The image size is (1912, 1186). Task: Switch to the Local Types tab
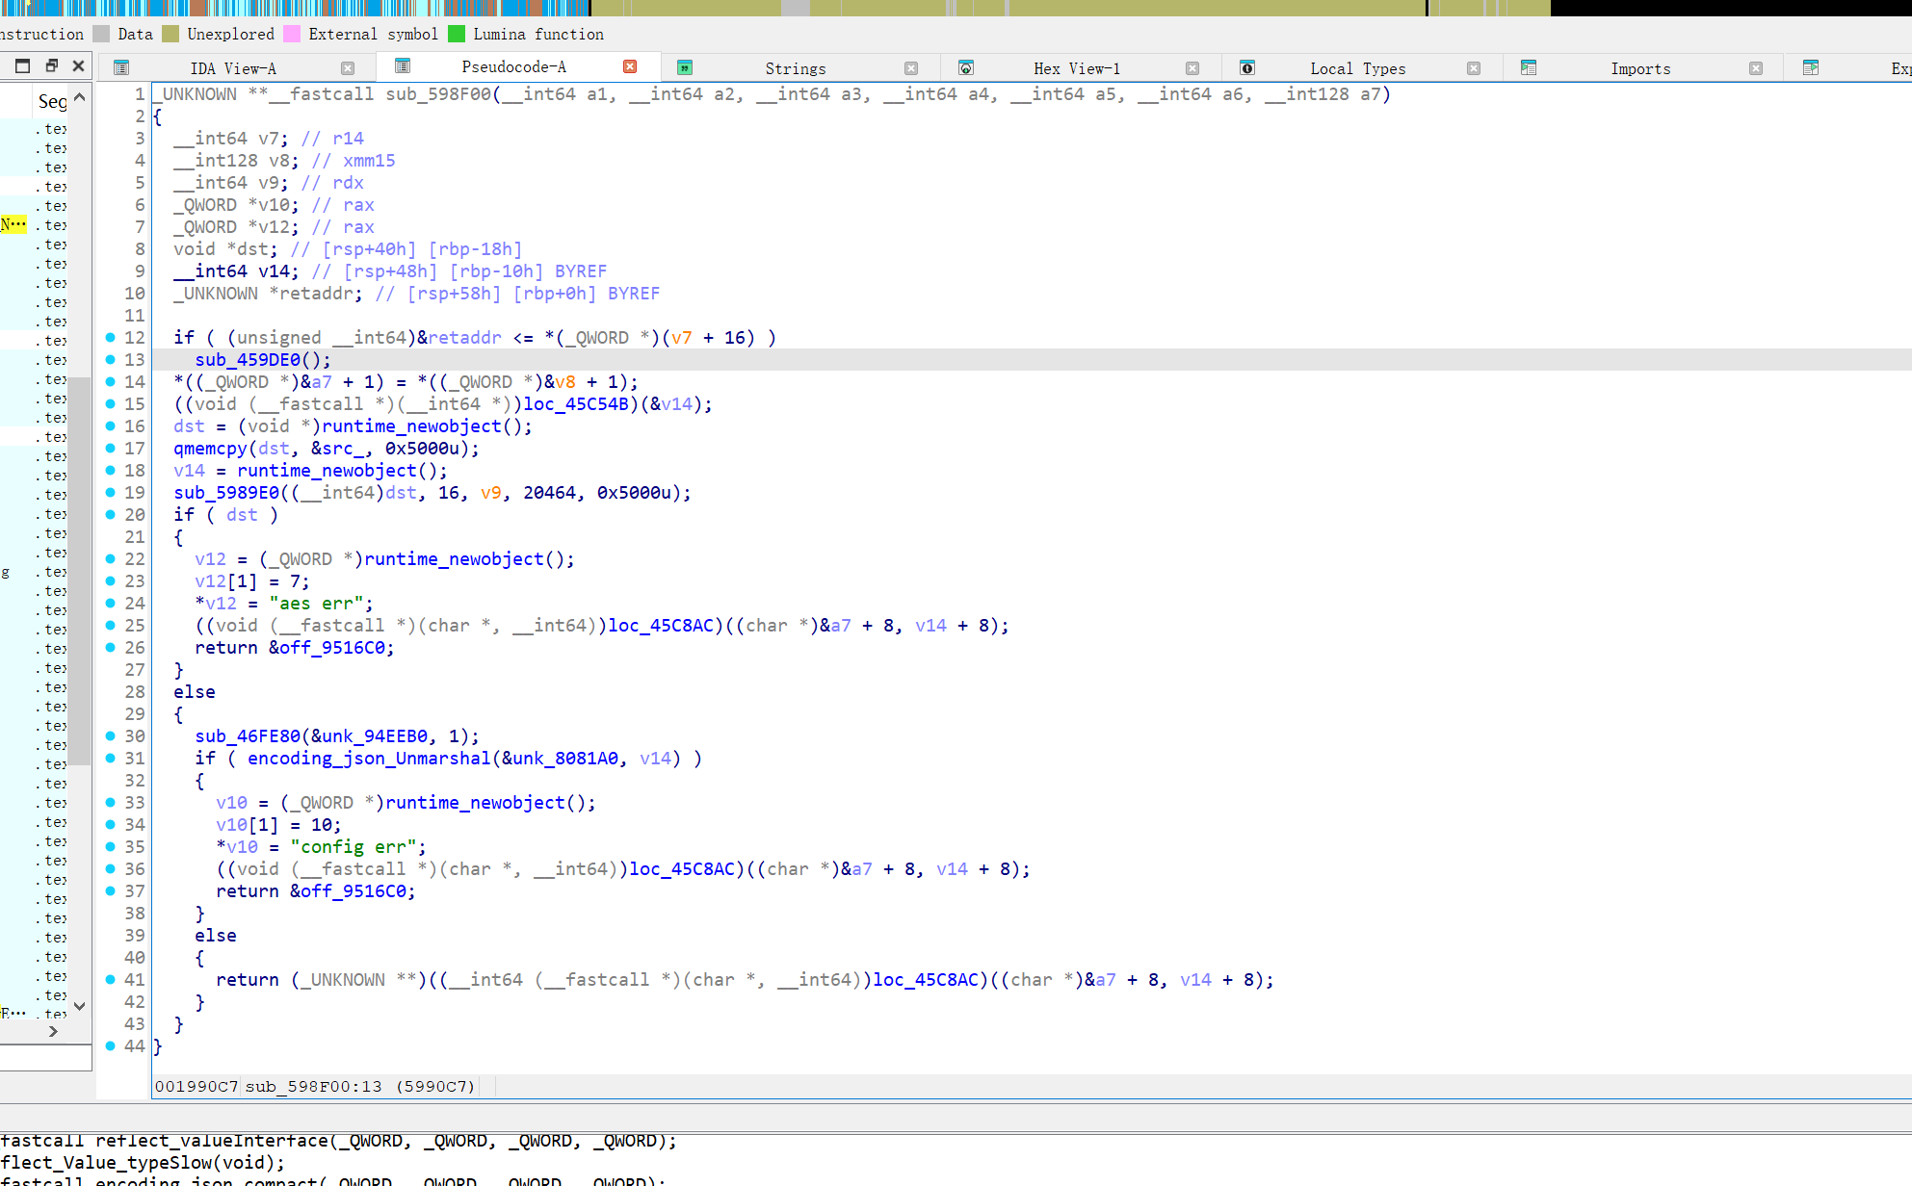click(1357, 68)
